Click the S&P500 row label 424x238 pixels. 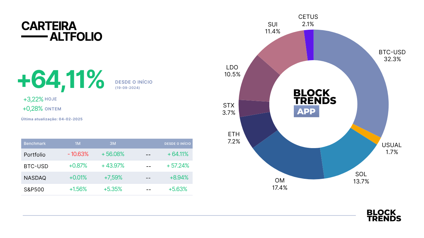click(x=34, y=190)
